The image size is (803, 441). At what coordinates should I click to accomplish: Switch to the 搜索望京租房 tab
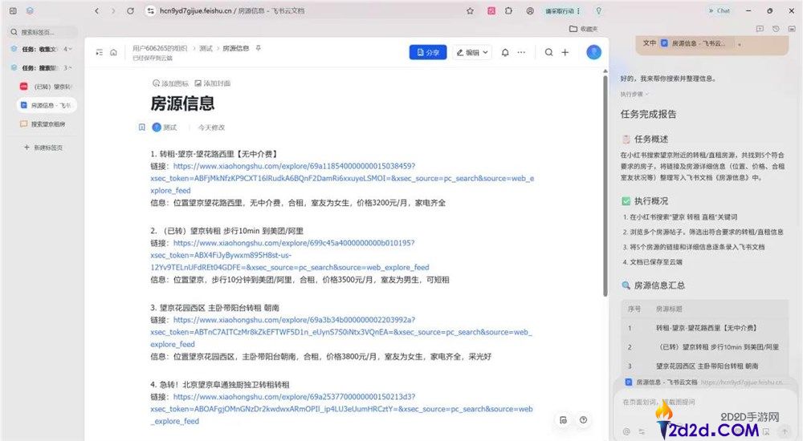point(47,123)
